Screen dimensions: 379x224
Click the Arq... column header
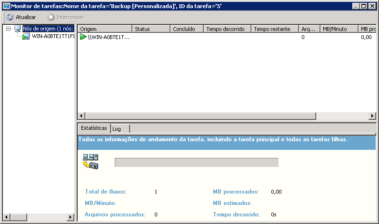click(309, 29)
